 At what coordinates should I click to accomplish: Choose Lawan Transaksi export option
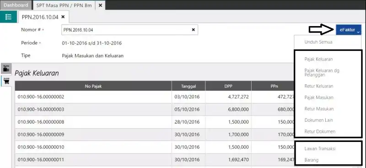pos(320,149)
